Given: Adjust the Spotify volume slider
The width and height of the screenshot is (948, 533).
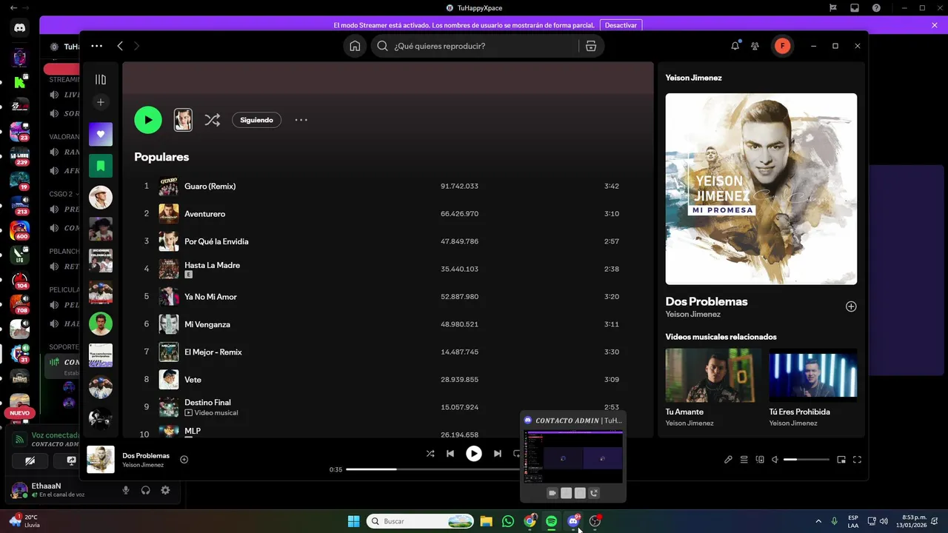Looking at the screenshot, I should (x=807, y=460).
